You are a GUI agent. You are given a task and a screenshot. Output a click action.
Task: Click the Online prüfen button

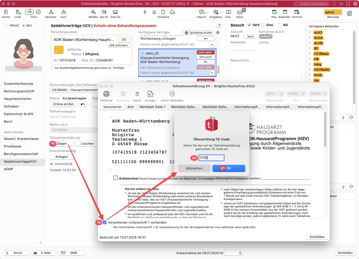63,104
